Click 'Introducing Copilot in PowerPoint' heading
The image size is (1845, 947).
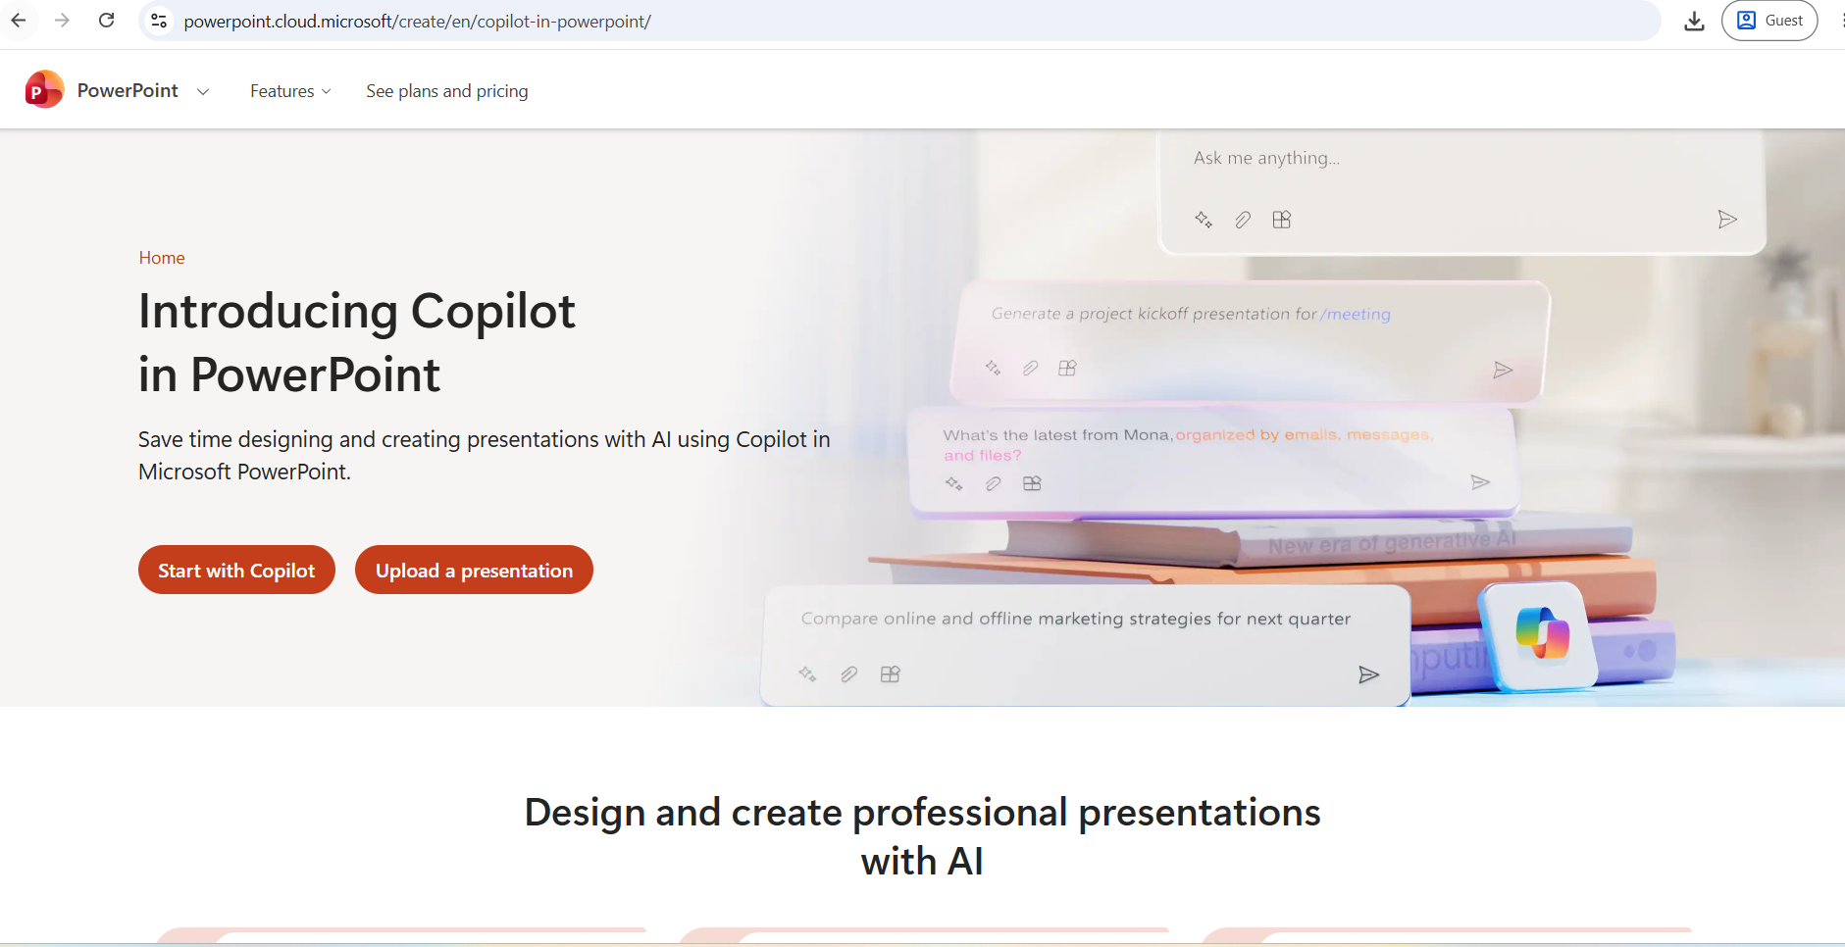pos(357,342)
